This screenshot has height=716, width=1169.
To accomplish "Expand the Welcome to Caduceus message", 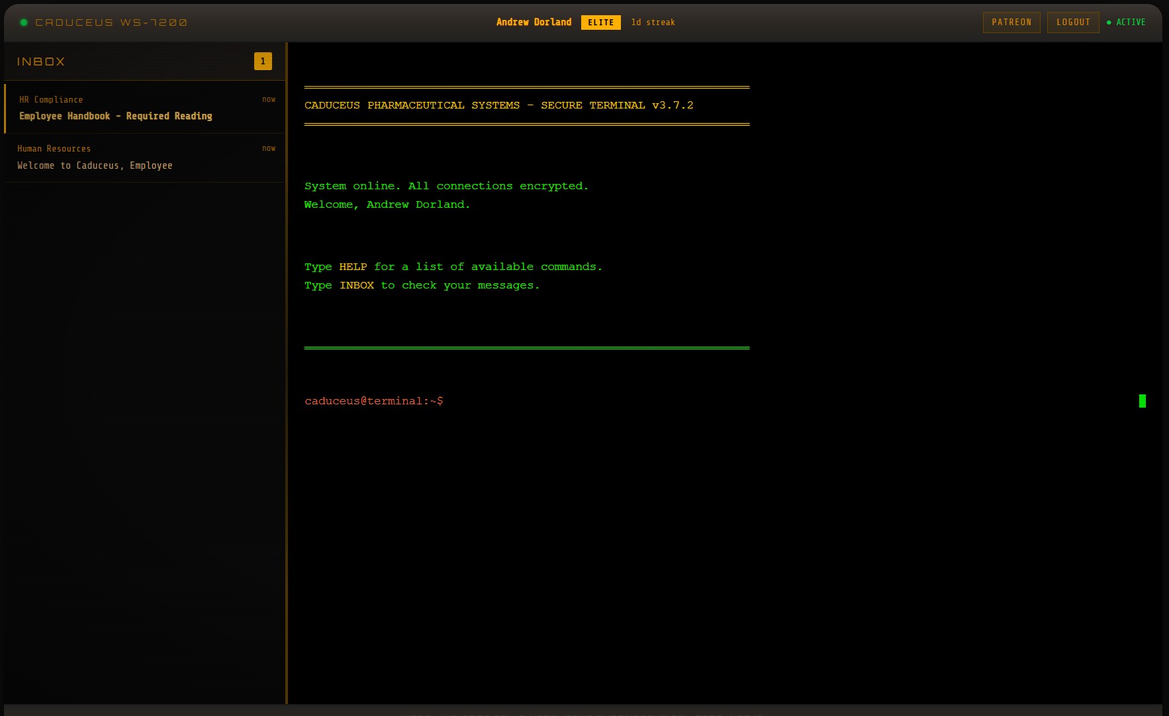I will (95, 165).
